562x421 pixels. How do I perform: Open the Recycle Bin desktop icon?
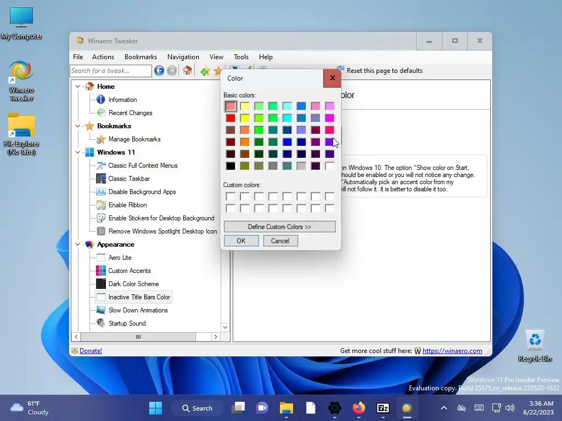click(535, 346)
